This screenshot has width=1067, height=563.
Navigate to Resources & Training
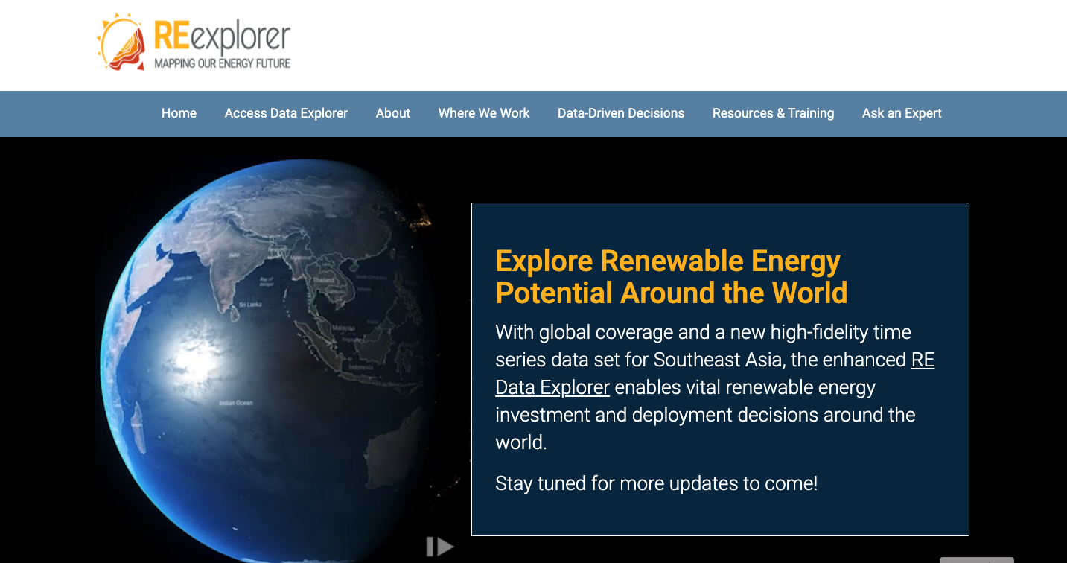click(x=773, y=113)
